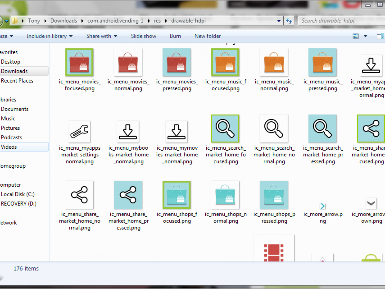Open the change view options dropdown arrow
The width and height of the screenshot is (385, 289).
tap(365, 36)
